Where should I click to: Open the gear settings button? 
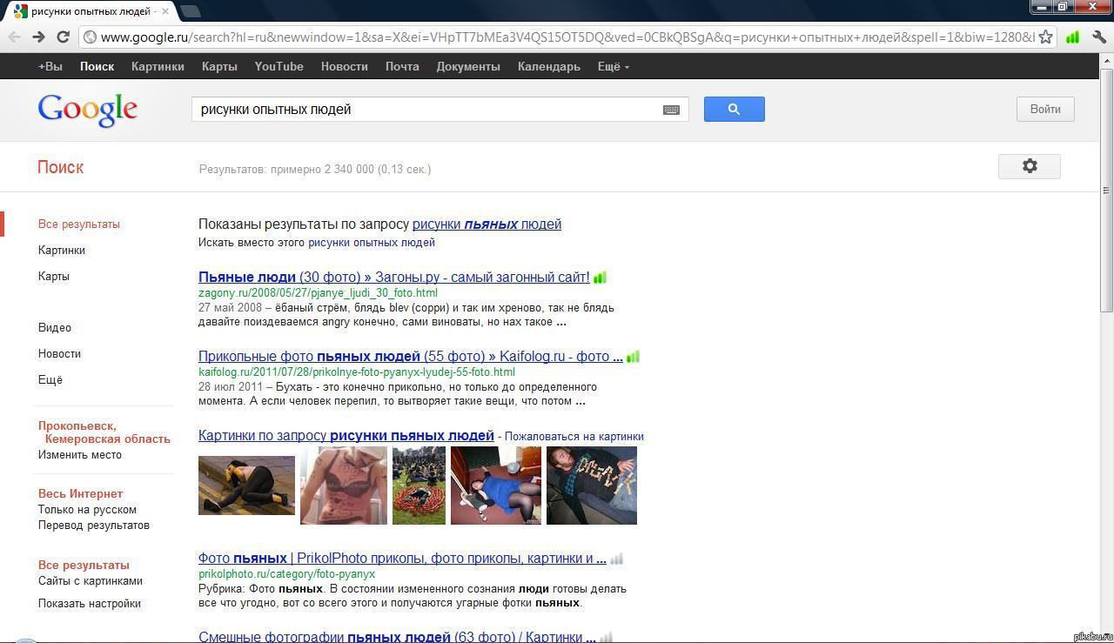[x=1029, y=166]
